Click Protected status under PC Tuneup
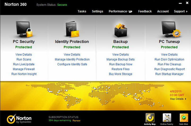 [169, 47]
